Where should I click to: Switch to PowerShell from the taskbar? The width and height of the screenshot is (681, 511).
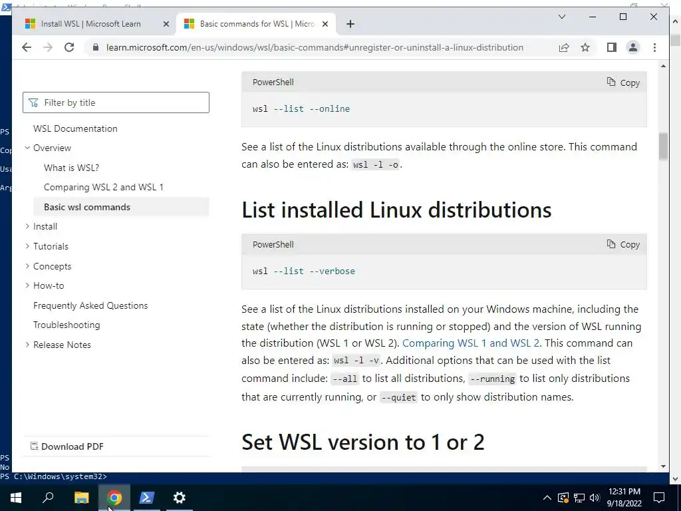tap(146, 498)
